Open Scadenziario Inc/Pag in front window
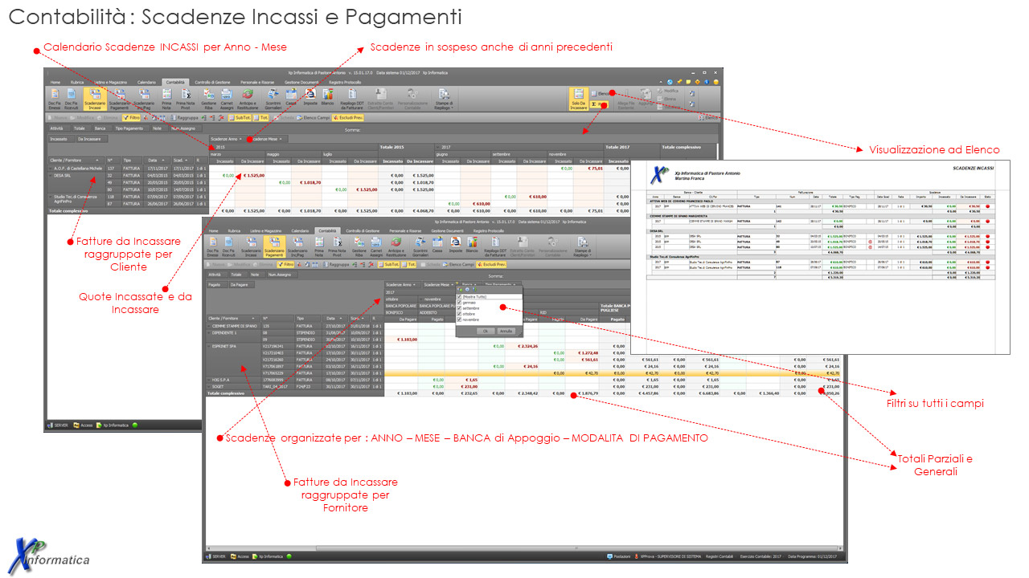Screen dimensions: 1029x578 click(297, 247)
